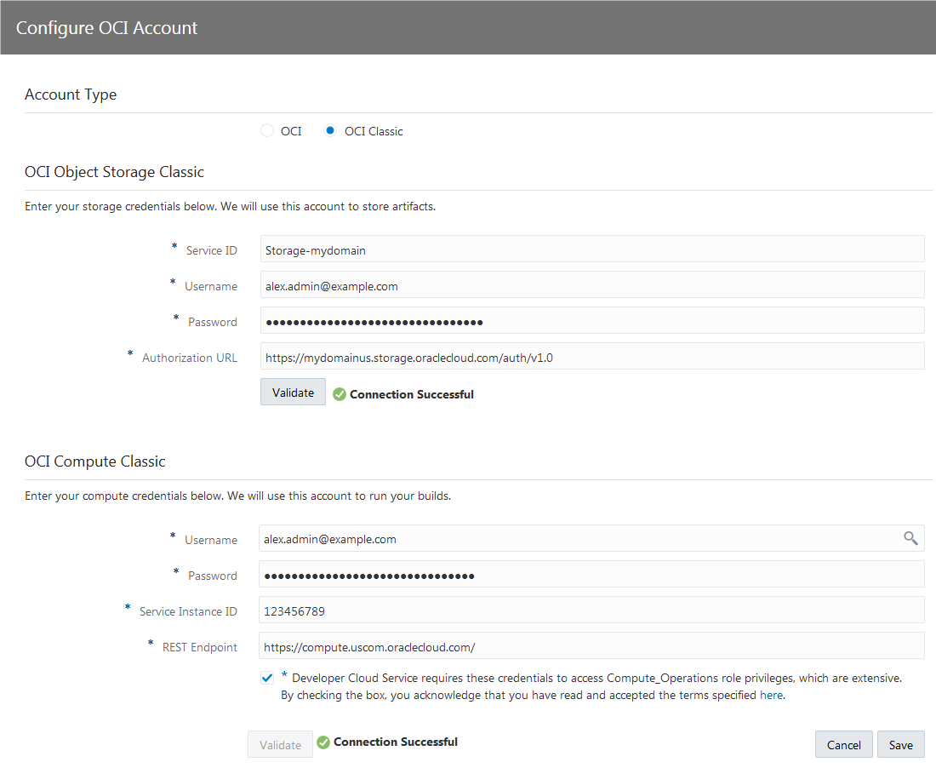Viewport: 936px width, 768px height.
Task: Select the OCI Classic radio button
Action: point(331,131)
